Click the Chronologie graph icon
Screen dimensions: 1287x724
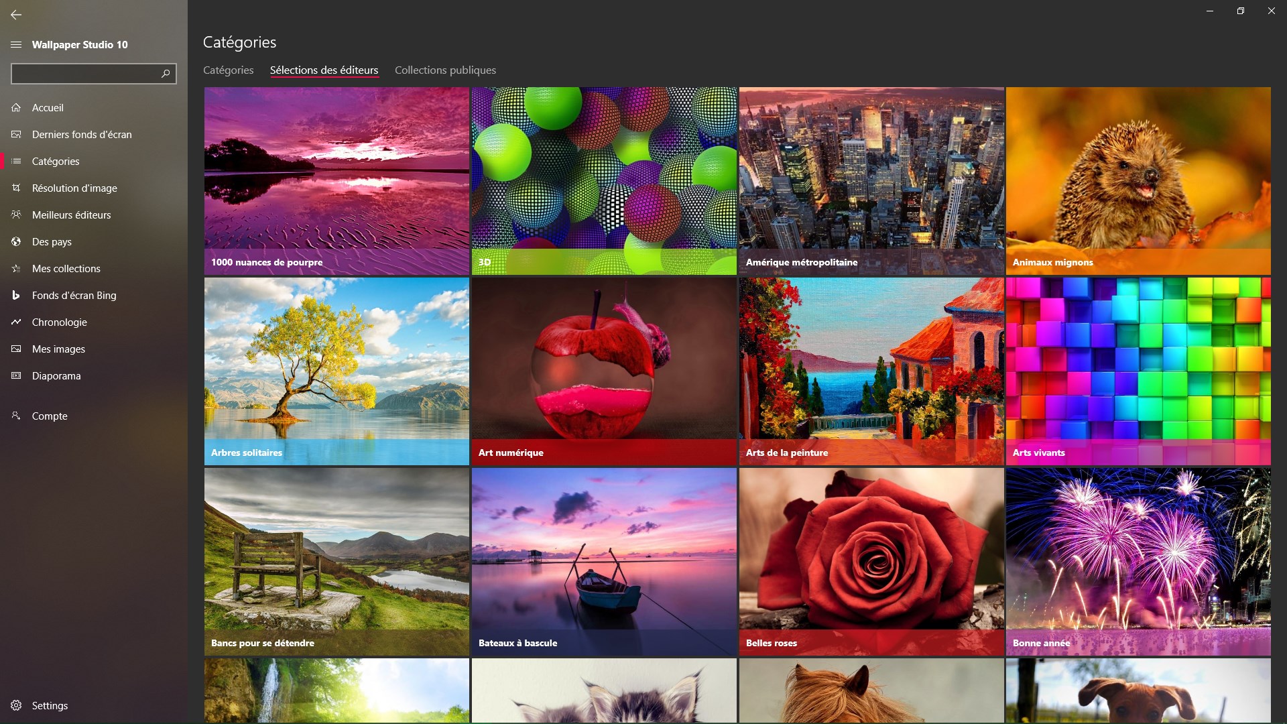[x=16, y=322]
